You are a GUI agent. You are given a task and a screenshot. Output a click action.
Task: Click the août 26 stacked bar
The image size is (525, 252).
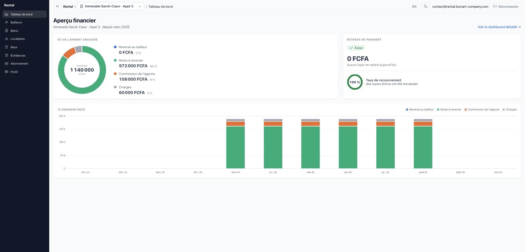(423, 144)
